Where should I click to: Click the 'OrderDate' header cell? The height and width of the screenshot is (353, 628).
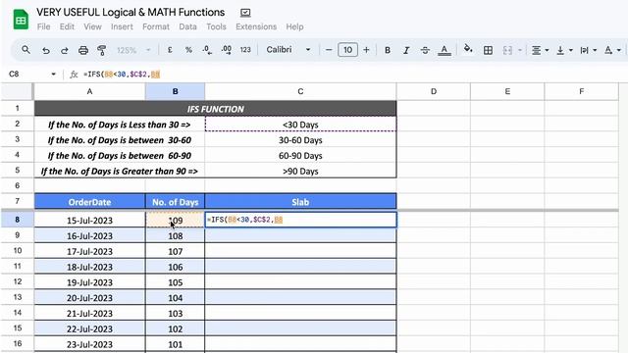[89, 202]
